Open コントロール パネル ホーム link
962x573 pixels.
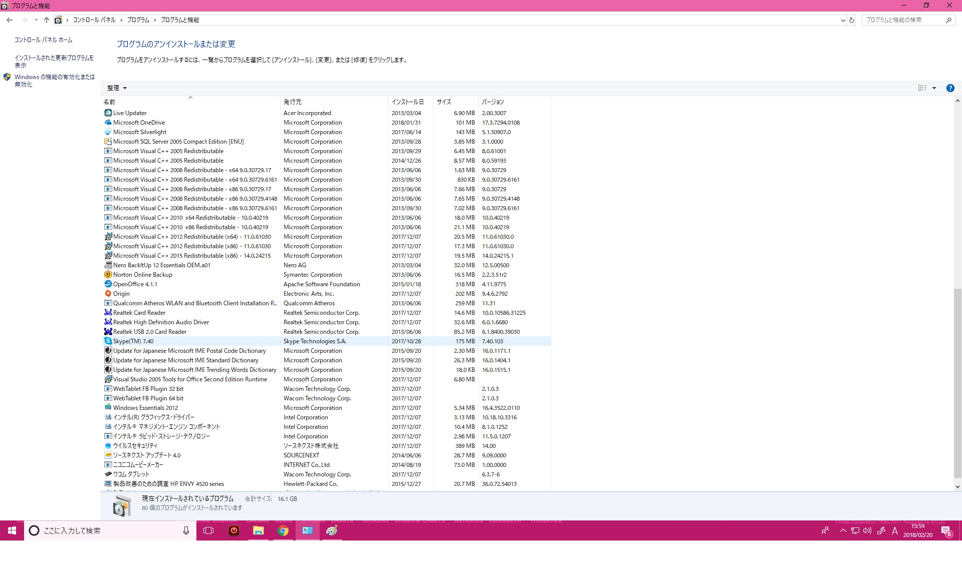point(43,40)
